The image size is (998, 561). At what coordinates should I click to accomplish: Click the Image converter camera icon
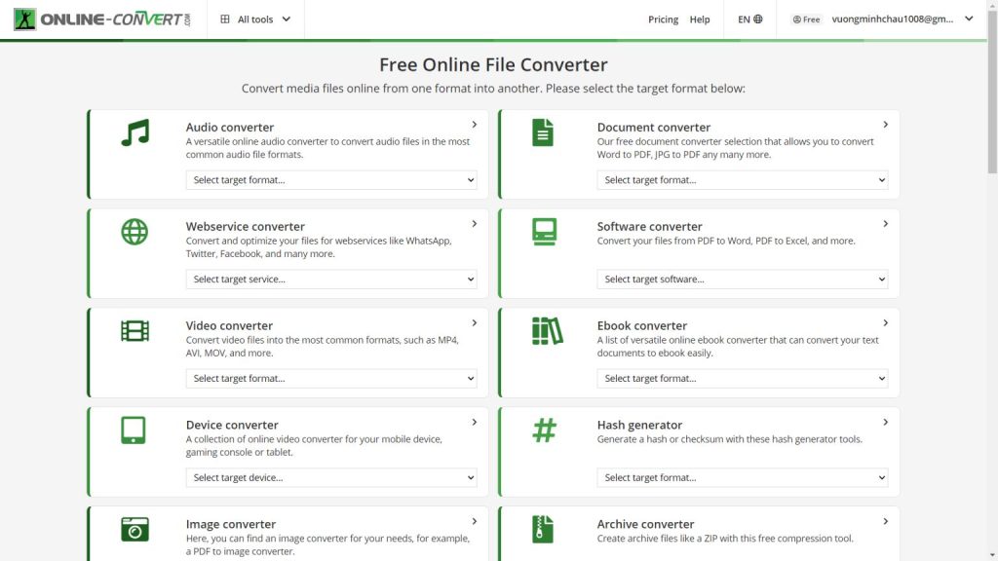(x=134, y=529)
